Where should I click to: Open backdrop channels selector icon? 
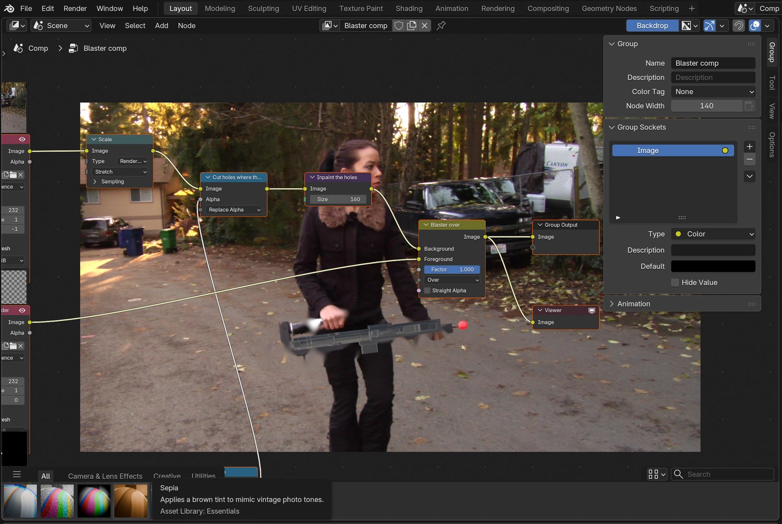[690, 26]
